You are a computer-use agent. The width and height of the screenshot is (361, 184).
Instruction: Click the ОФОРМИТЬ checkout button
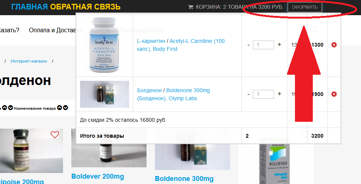click(x=304, y=7)
